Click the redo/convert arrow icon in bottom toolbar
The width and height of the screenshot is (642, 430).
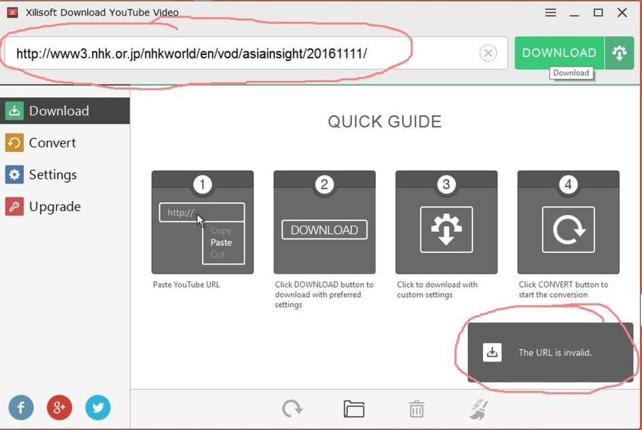click(292, 409)
